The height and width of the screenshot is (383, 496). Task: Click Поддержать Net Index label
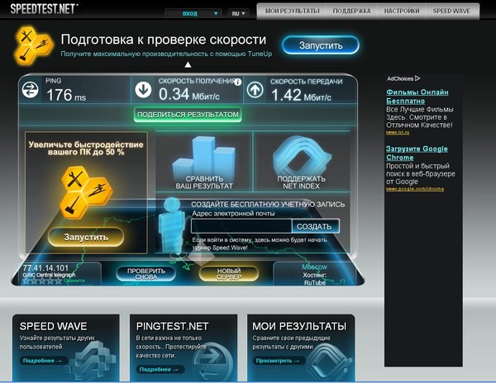[301, 182]
